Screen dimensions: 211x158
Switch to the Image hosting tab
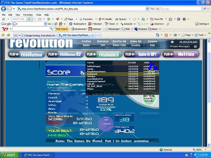point(40,35)
